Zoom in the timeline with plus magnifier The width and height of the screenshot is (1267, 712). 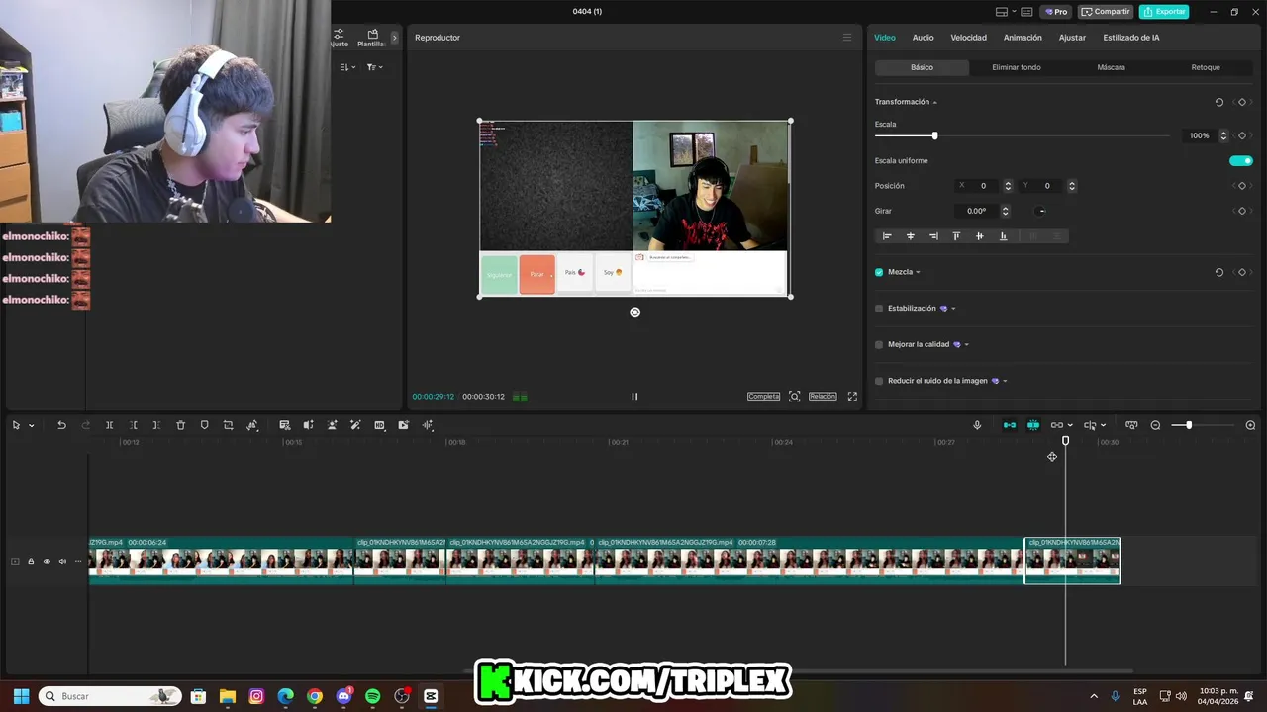pyautogui.click(x=1250, y=425)
